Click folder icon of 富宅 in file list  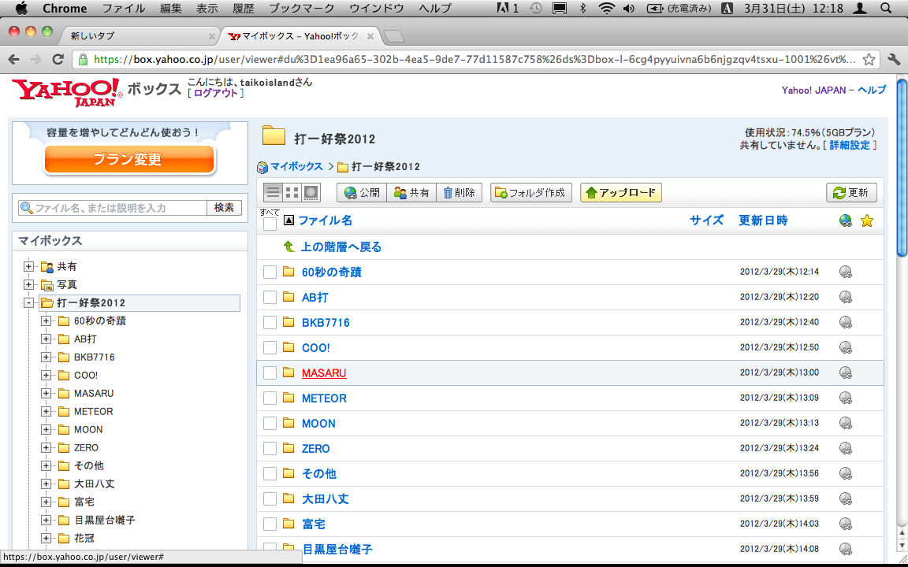(x=288, y=524)
